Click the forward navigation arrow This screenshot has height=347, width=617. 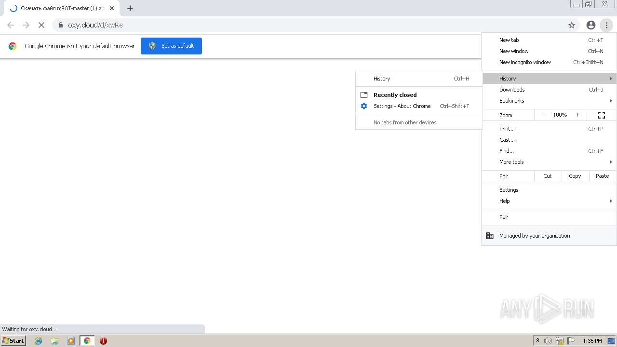[26, 25]
